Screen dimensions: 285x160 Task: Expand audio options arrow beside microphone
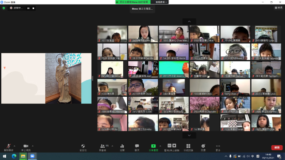(14, 146)
